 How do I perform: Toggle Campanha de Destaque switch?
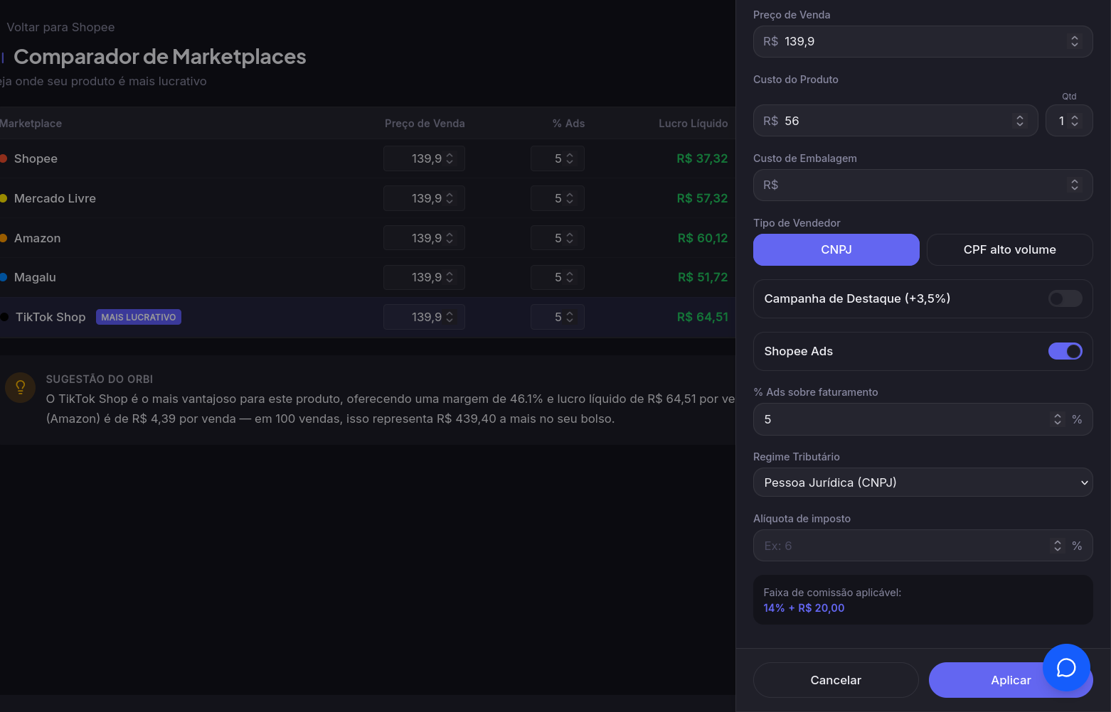[1065, 298]
